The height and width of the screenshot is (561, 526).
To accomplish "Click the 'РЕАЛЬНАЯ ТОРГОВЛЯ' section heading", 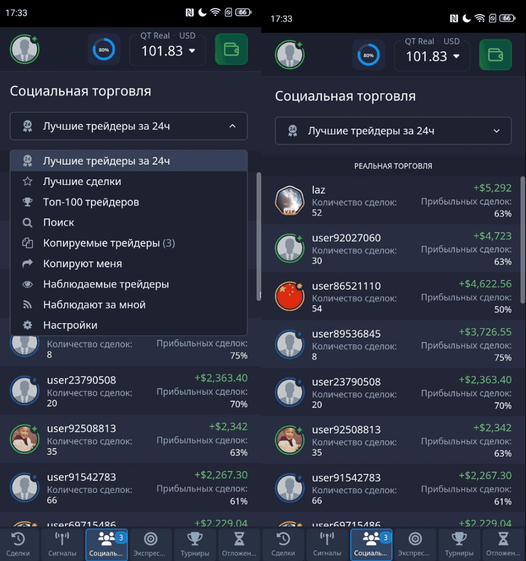I will 393,166.
